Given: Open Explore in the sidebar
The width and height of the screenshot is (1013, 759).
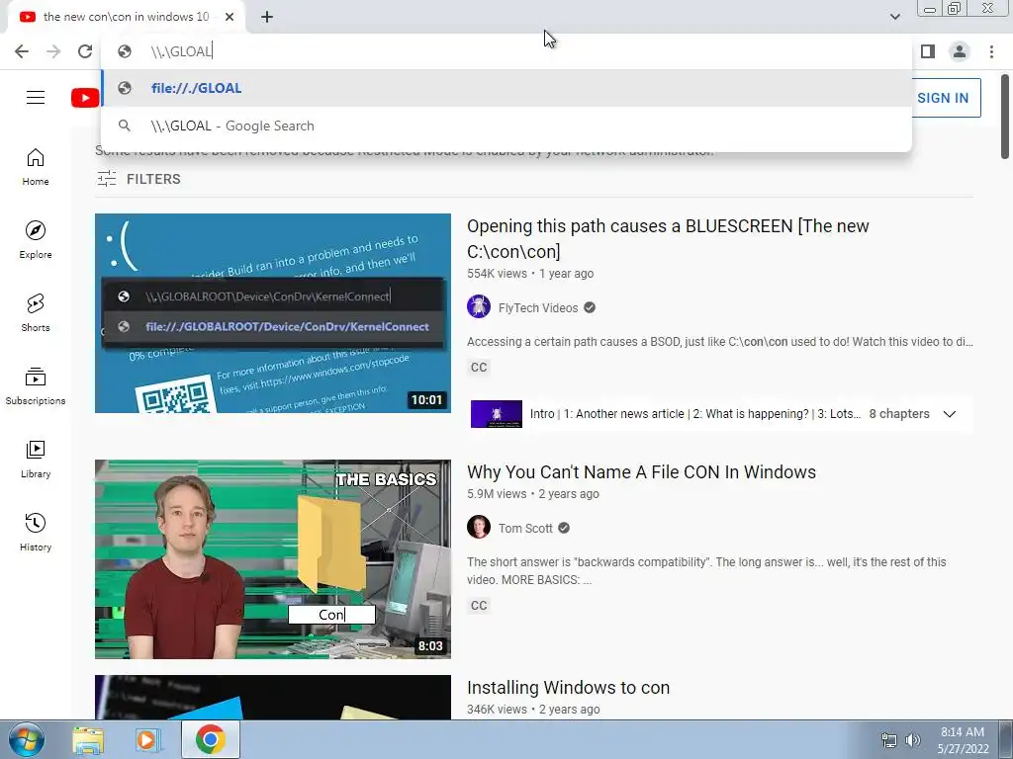Looking at the screenshot, I should click(x=36, y=240).
